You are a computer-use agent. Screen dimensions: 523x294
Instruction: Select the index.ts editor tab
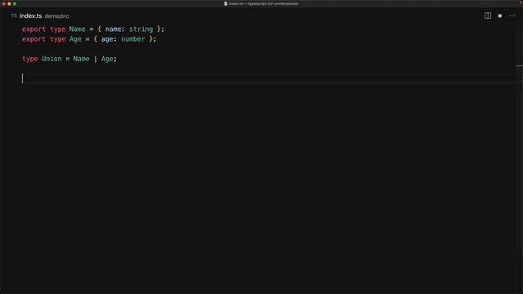(31, 16)
